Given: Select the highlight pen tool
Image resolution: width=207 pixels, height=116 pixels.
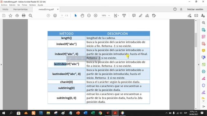Looking at the screenshot, I should [141, 16].
